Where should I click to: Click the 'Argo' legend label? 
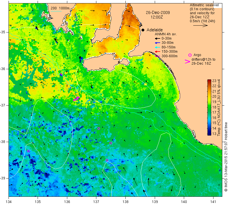coord(197,55)
